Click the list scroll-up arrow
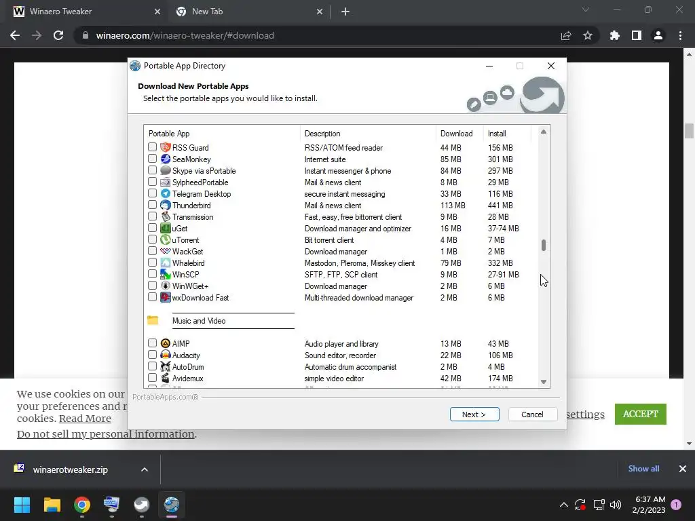Viewport: 695px width, 521px height. [544, 132]
